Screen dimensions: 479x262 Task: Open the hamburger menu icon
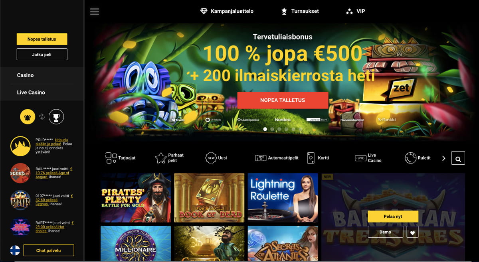point(95,12)
